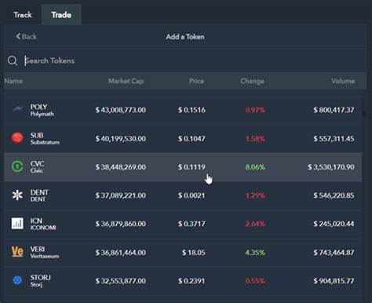Click the Polymath POLY token icon
This screenshot has height=303, width=372.
(17, 109)
